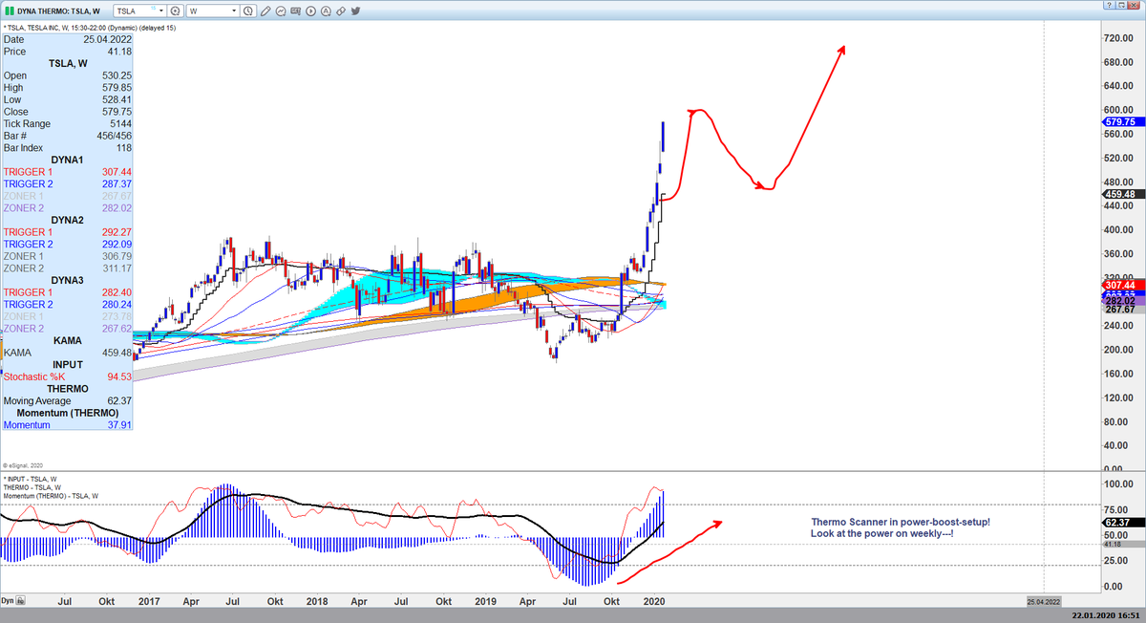Click the DYNA3 header in data panel
The height and width of the screenshot is (623, 1146).
67,280
